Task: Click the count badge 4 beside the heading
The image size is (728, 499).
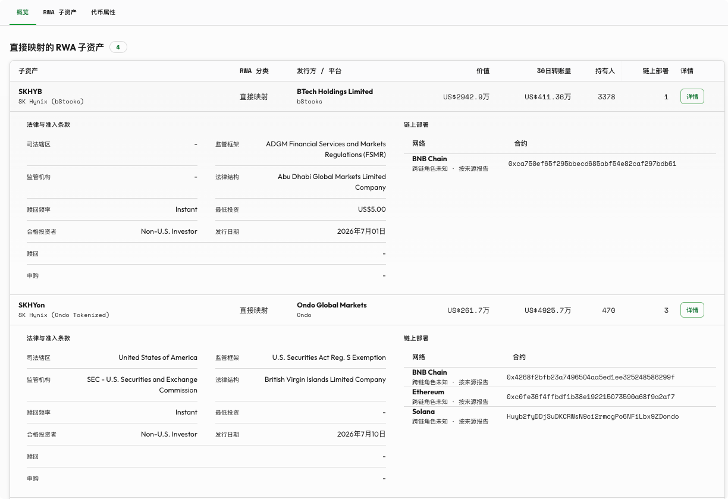Action: coord(118,47)
